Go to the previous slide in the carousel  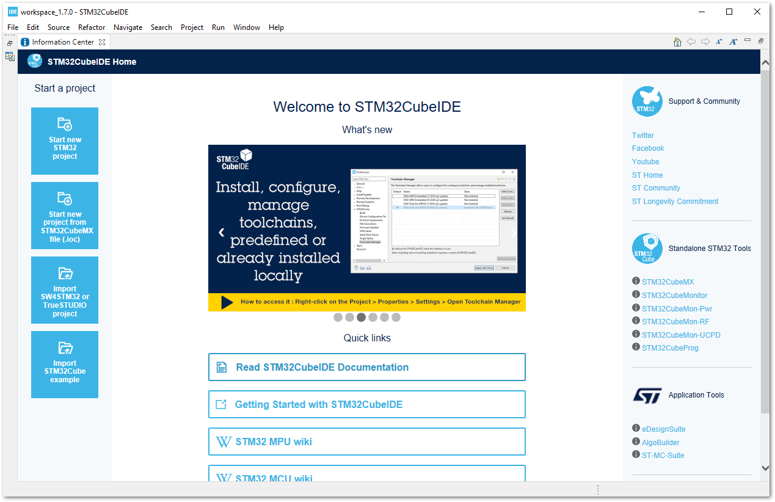221,232
